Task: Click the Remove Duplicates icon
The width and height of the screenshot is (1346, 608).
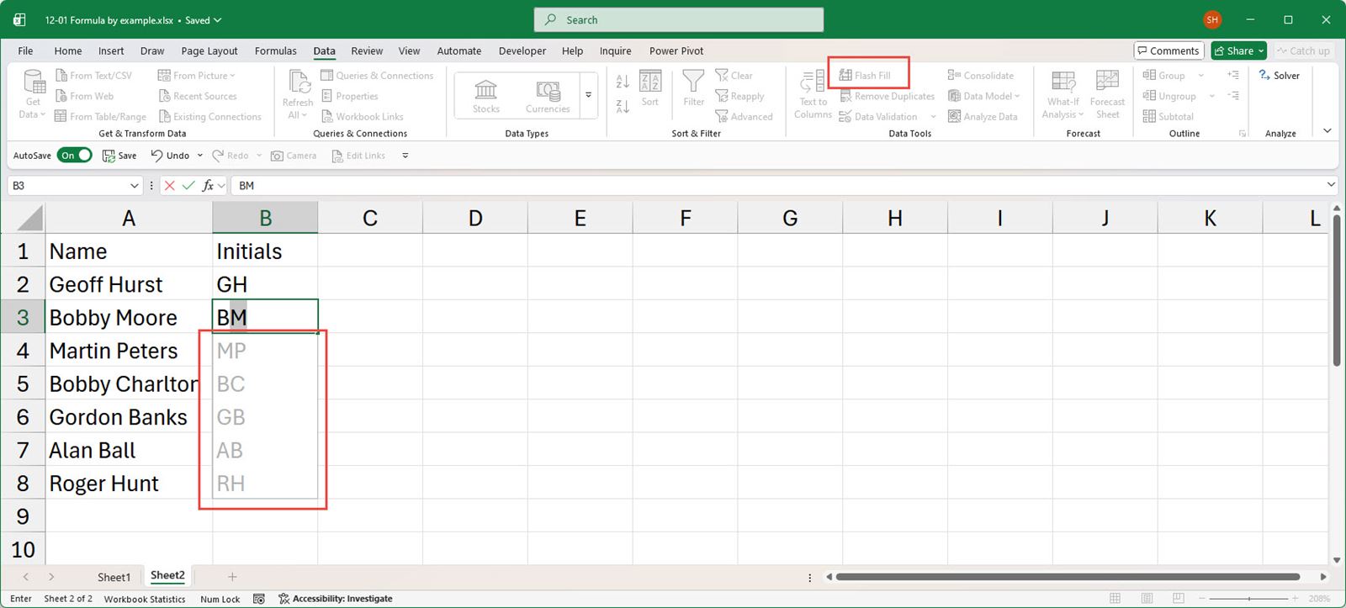Action: tap(845, 96)
